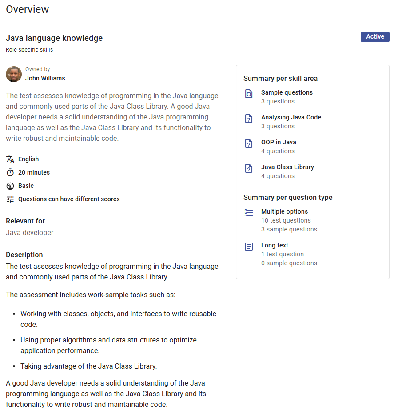Click the Analysing Java Code question icon

tap(249, 119)
